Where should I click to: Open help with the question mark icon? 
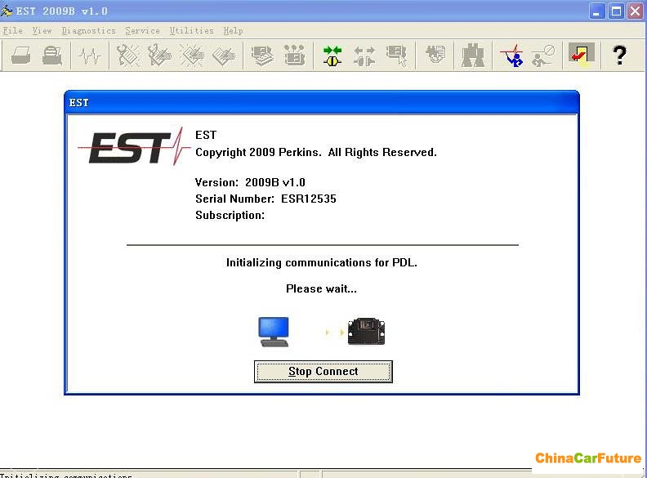tap(619, 56)
